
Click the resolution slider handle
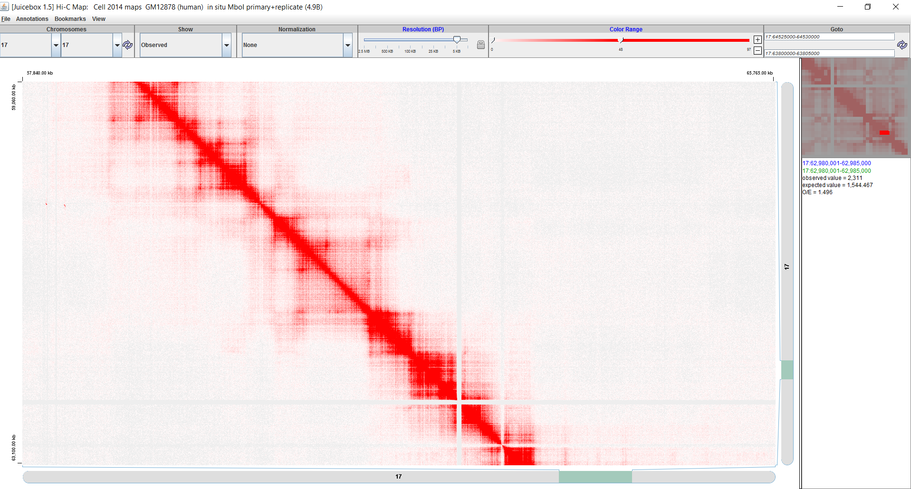[457, 40]
